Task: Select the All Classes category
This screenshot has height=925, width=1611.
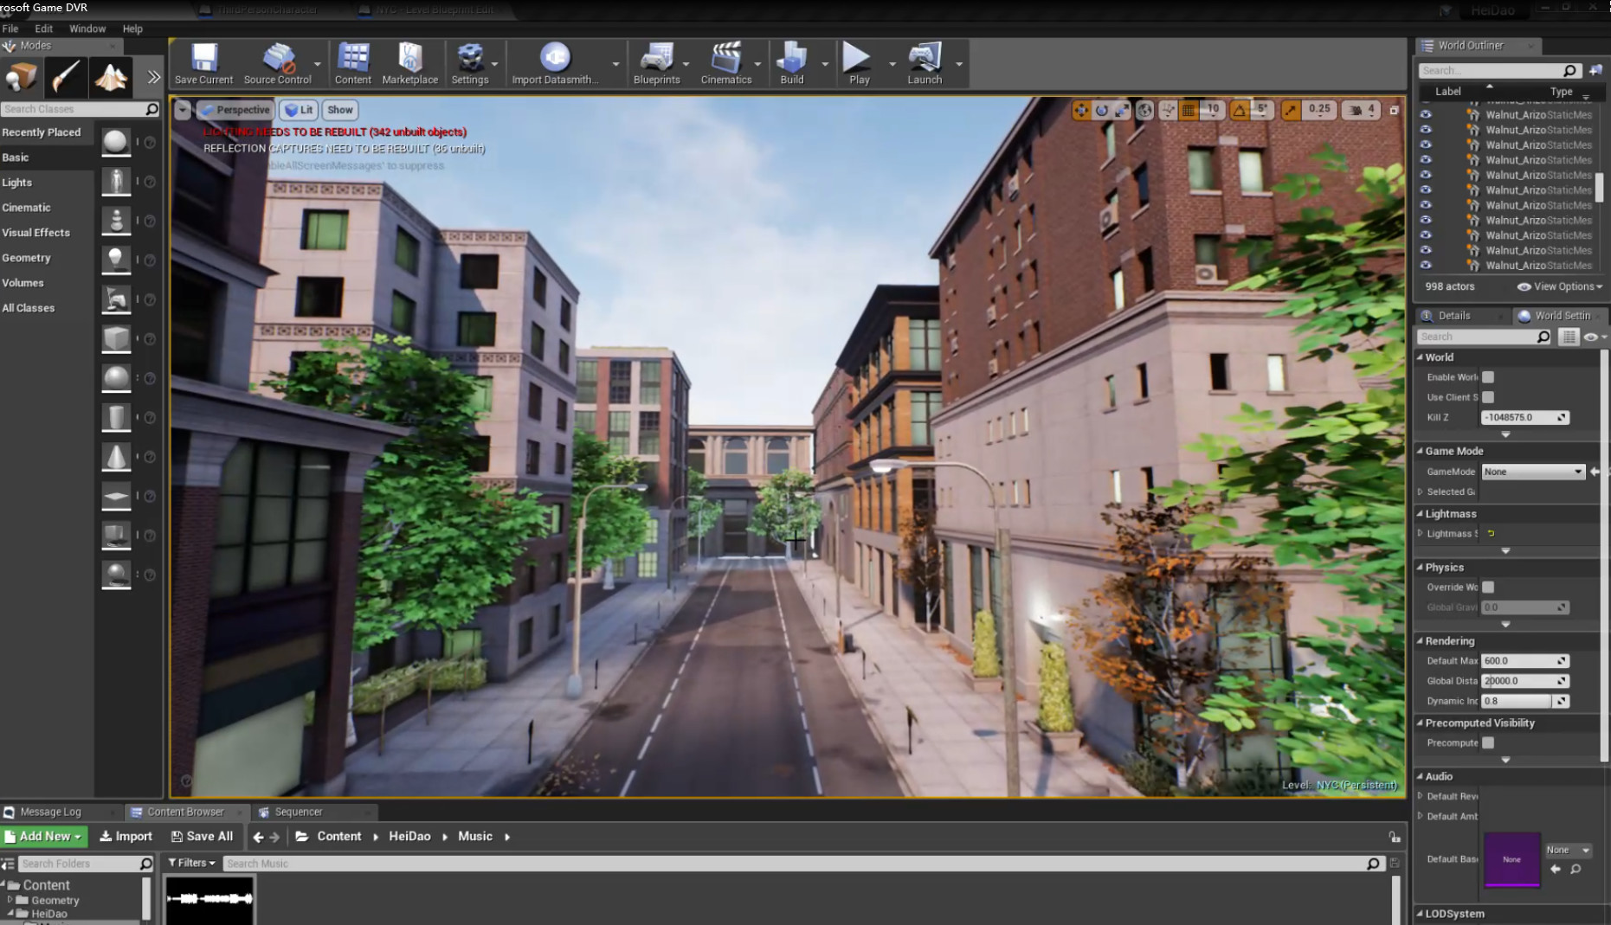Action: pos(28,308)
